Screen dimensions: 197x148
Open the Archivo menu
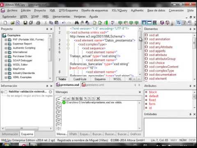pos(12,10)
